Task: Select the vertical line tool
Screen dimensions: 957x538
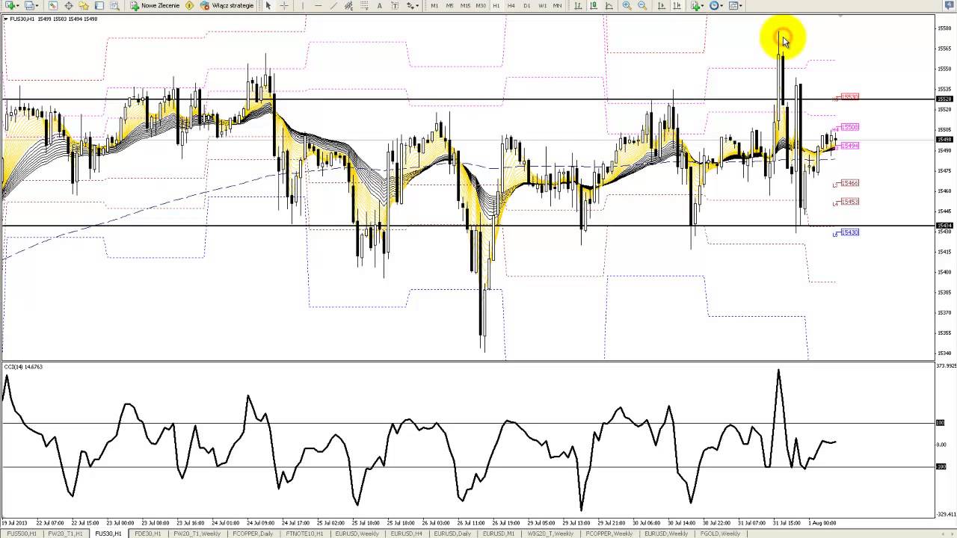Action: pyautogui.click(x=303, y=5)
